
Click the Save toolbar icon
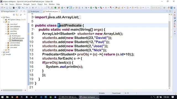pos(7,8)
